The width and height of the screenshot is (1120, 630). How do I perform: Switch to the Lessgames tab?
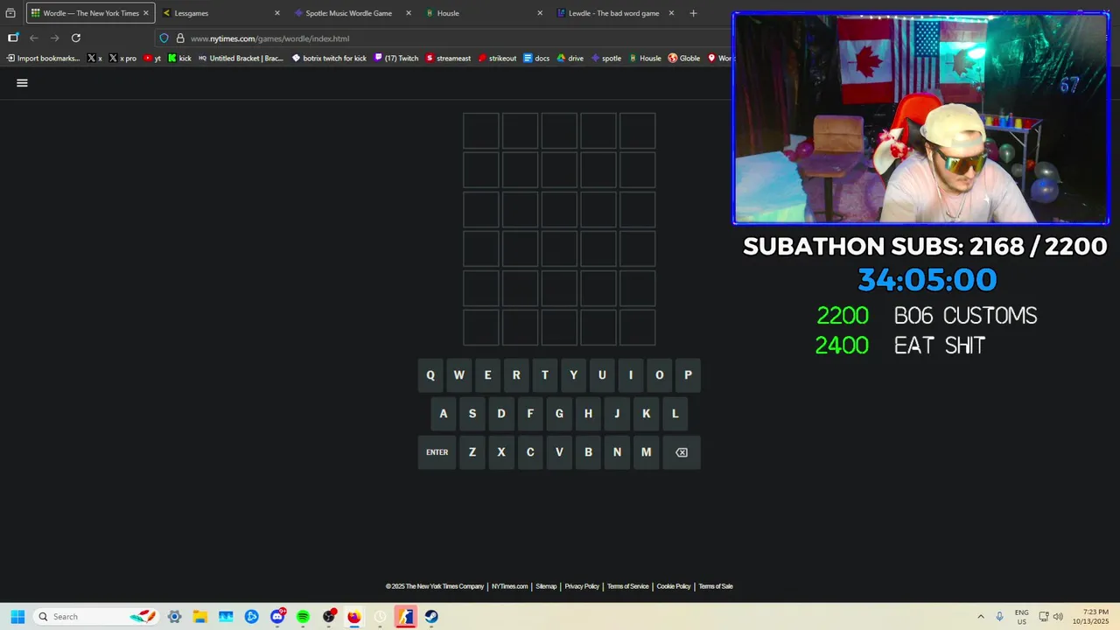(x=221, y=13)
